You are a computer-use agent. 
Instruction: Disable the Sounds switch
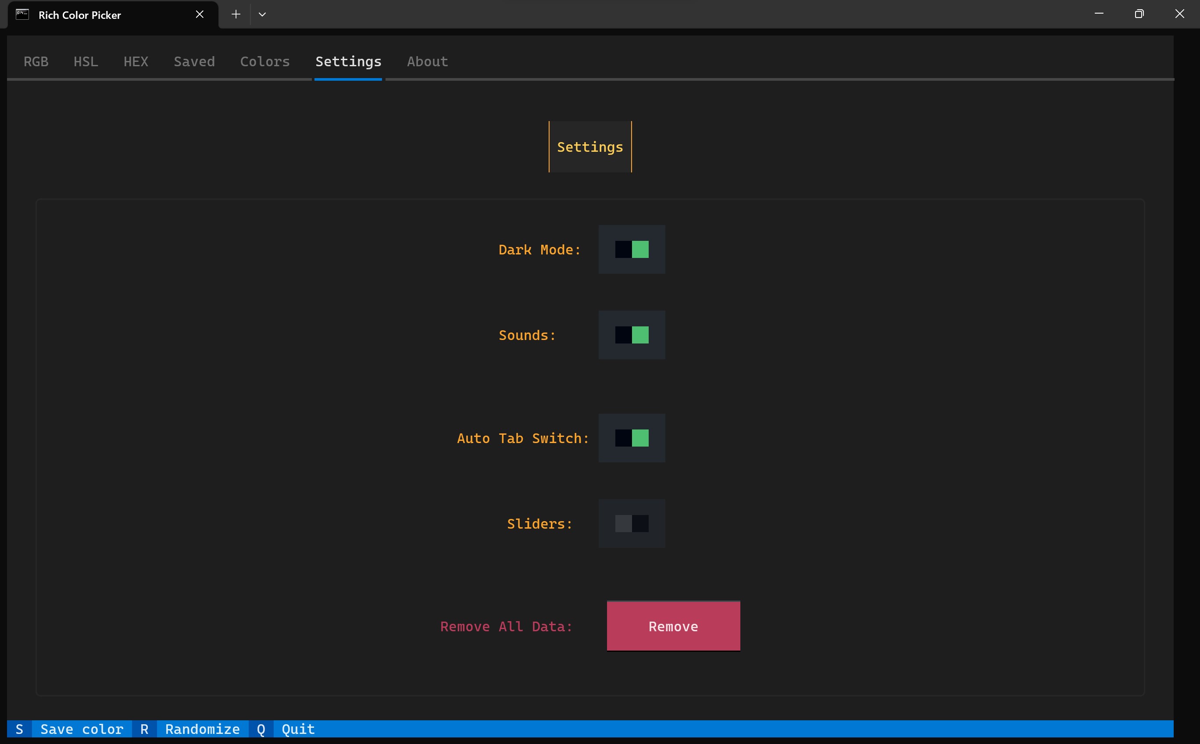tap(631, 335)
